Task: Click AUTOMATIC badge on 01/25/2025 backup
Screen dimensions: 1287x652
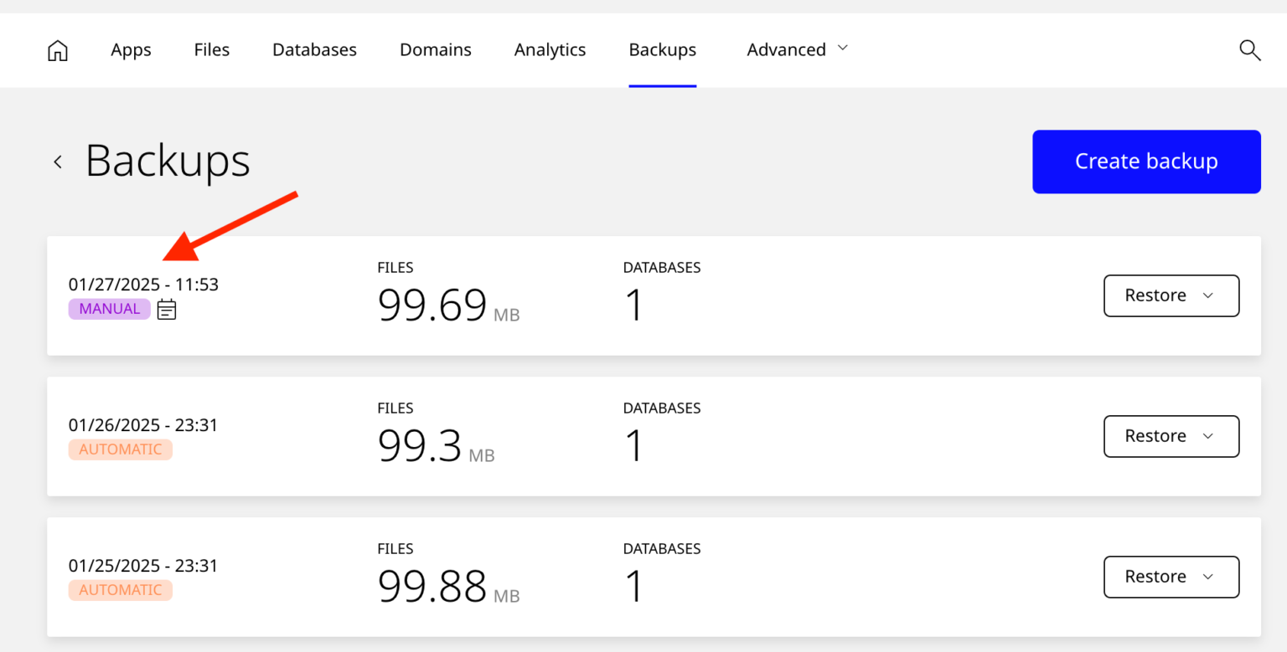Action: [120, 590]
